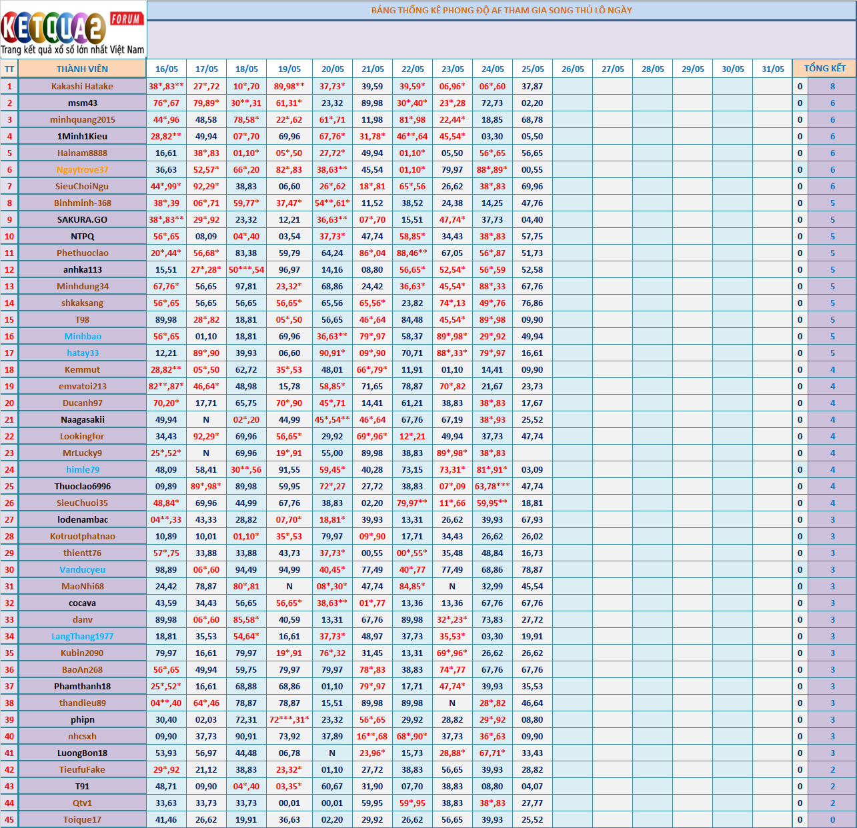The image size is (857, 828).
Task: Click phipn's 19/05 cell showing 72***,31*
Action: click(x=289, y=719)
